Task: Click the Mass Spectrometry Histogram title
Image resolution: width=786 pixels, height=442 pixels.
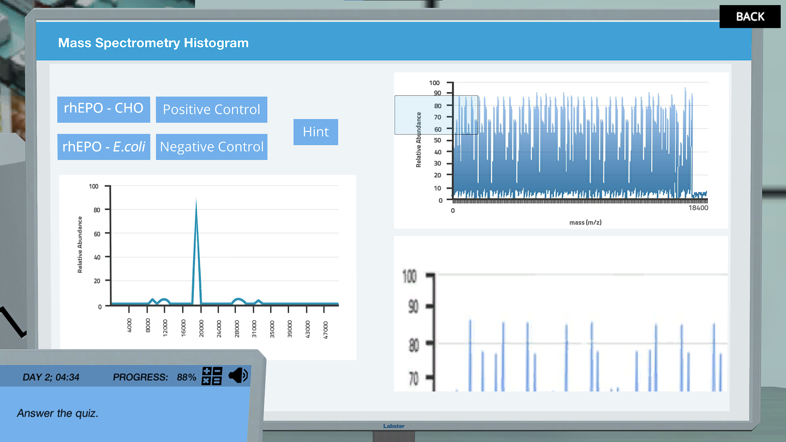Action: pos(153,43)
